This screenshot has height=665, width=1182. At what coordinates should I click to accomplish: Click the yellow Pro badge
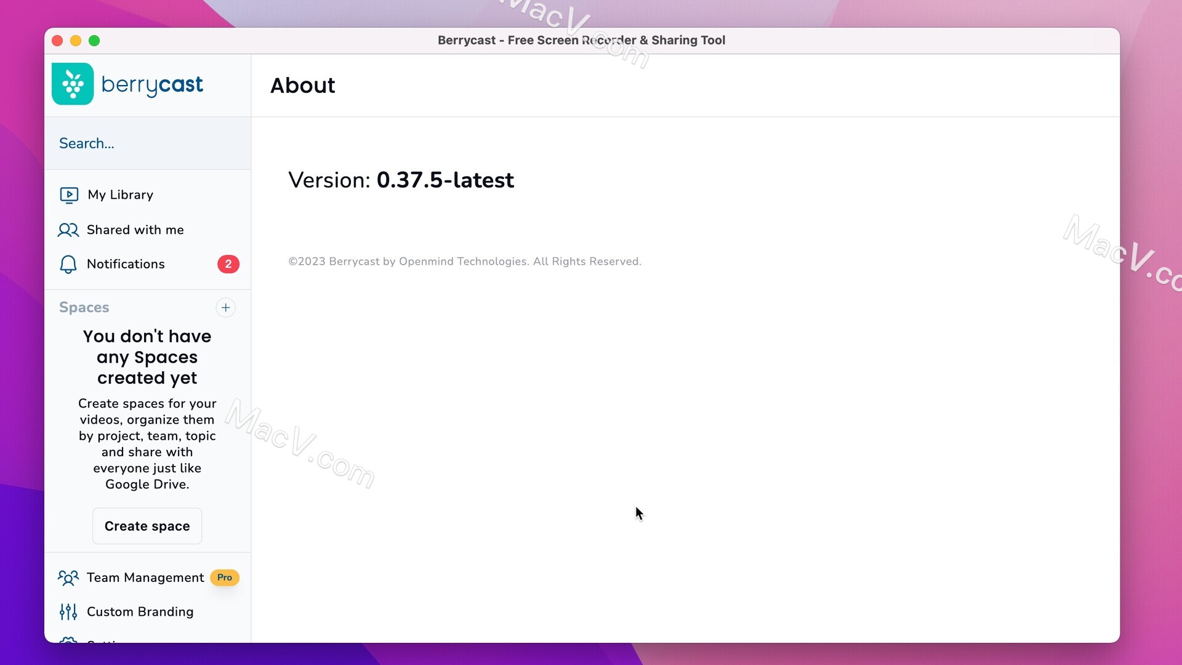click(x=225, y=578)
